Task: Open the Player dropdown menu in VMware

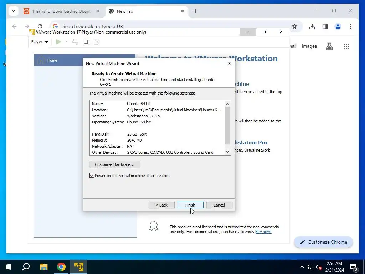Action: [39, 42]
